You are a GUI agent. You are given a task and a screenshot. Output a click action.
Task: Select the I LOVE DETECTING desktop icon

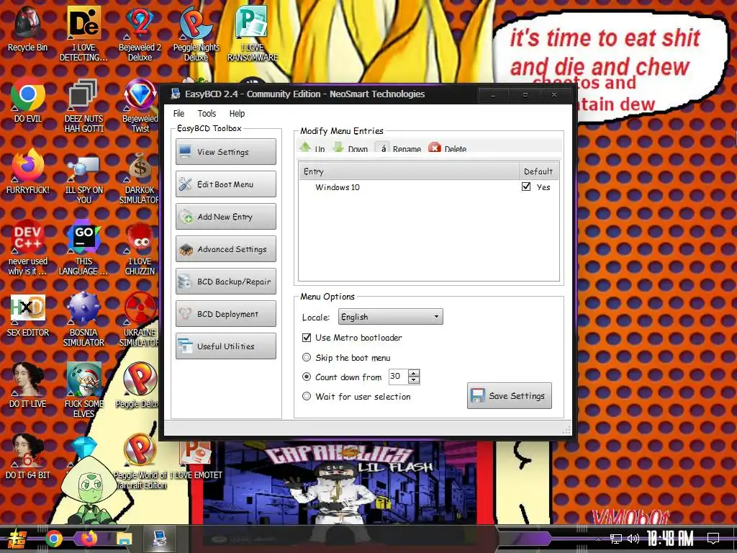click(x=83, y=34)
